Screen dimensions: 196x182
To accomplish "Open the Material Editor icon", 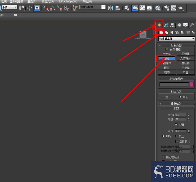I will 158,8.
